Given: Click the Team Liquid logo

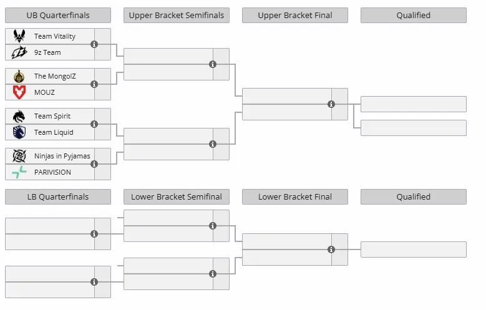Looking at the screenshot, I should point(19,132).
